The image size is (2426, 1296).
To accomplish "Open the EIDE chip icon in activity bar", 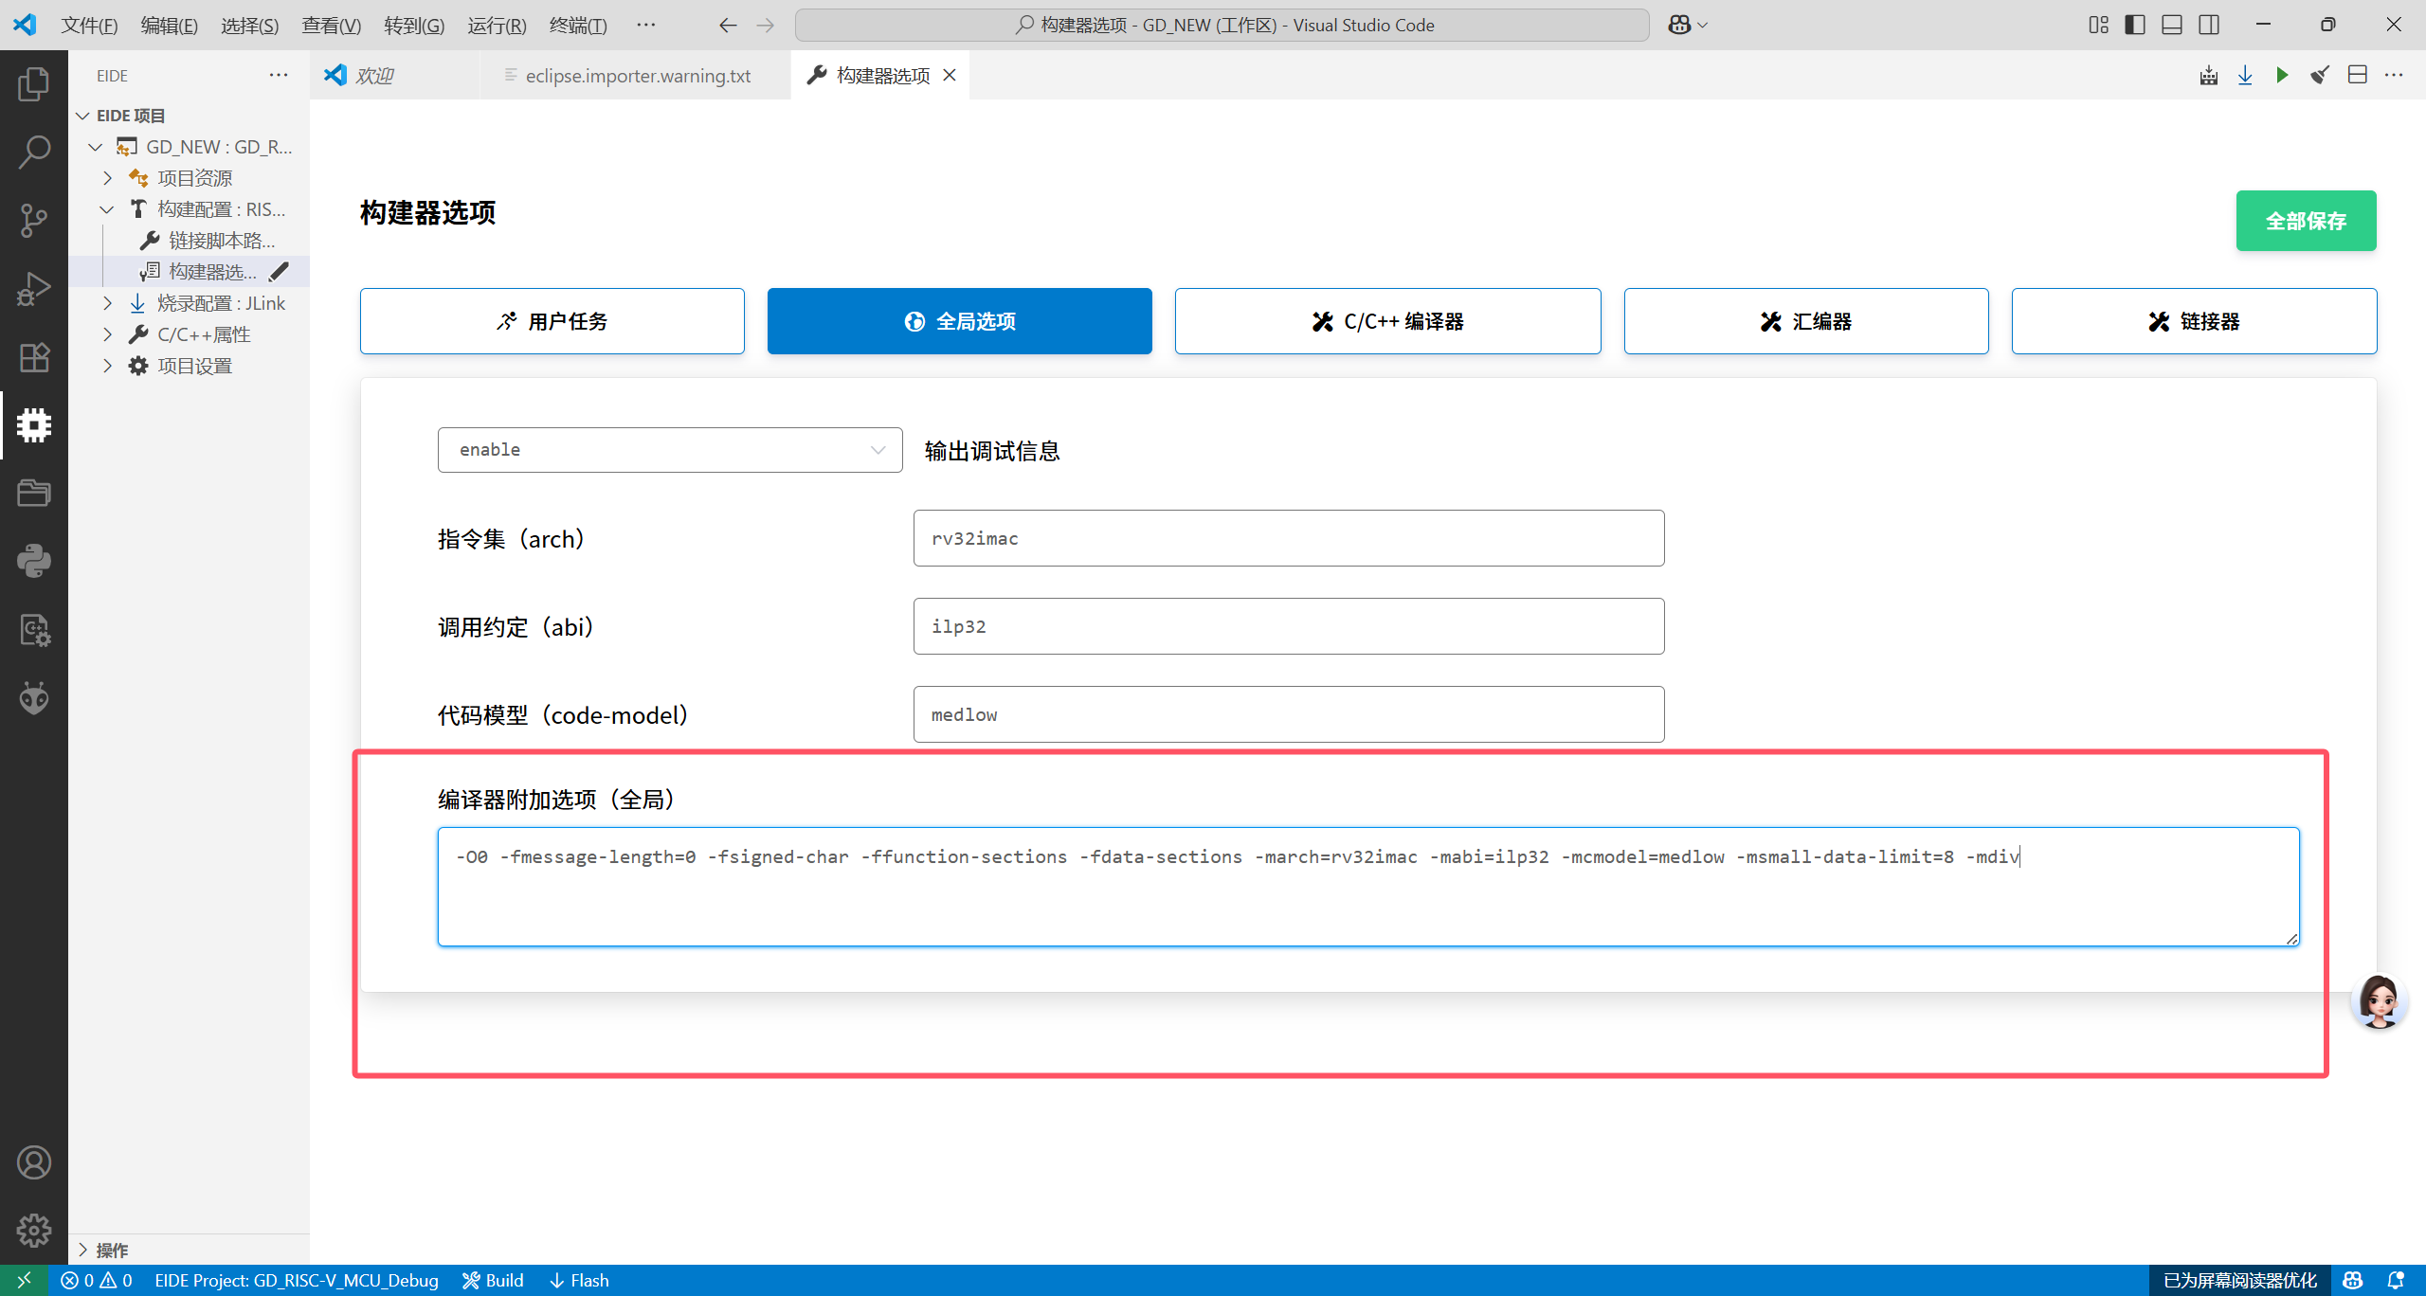I will coord(34,425).
